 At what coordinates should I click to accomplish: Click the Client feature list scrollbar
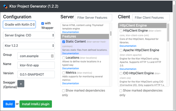tap(168, 32)
